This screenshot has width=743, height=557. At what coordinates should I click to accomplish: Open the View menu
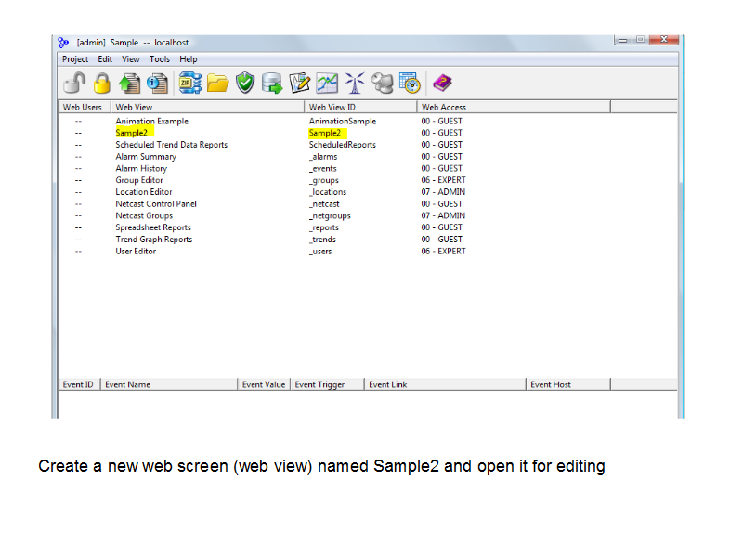point(130,59)
